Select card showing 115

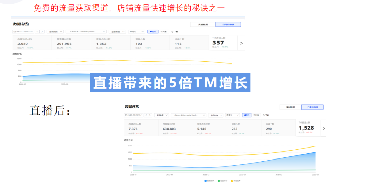(189, 43)
